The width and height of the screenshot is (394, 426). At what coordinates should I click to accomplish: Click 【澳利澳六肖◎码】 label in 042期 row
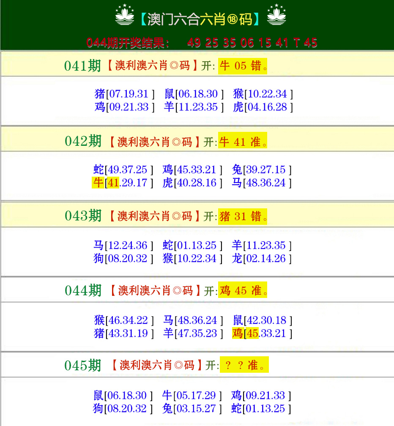[x=154, y=142]
